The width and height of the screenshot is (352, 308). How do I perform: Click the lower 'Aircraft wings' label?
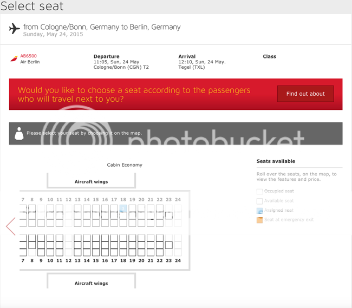pyautogui.click(x=91, y=283)
